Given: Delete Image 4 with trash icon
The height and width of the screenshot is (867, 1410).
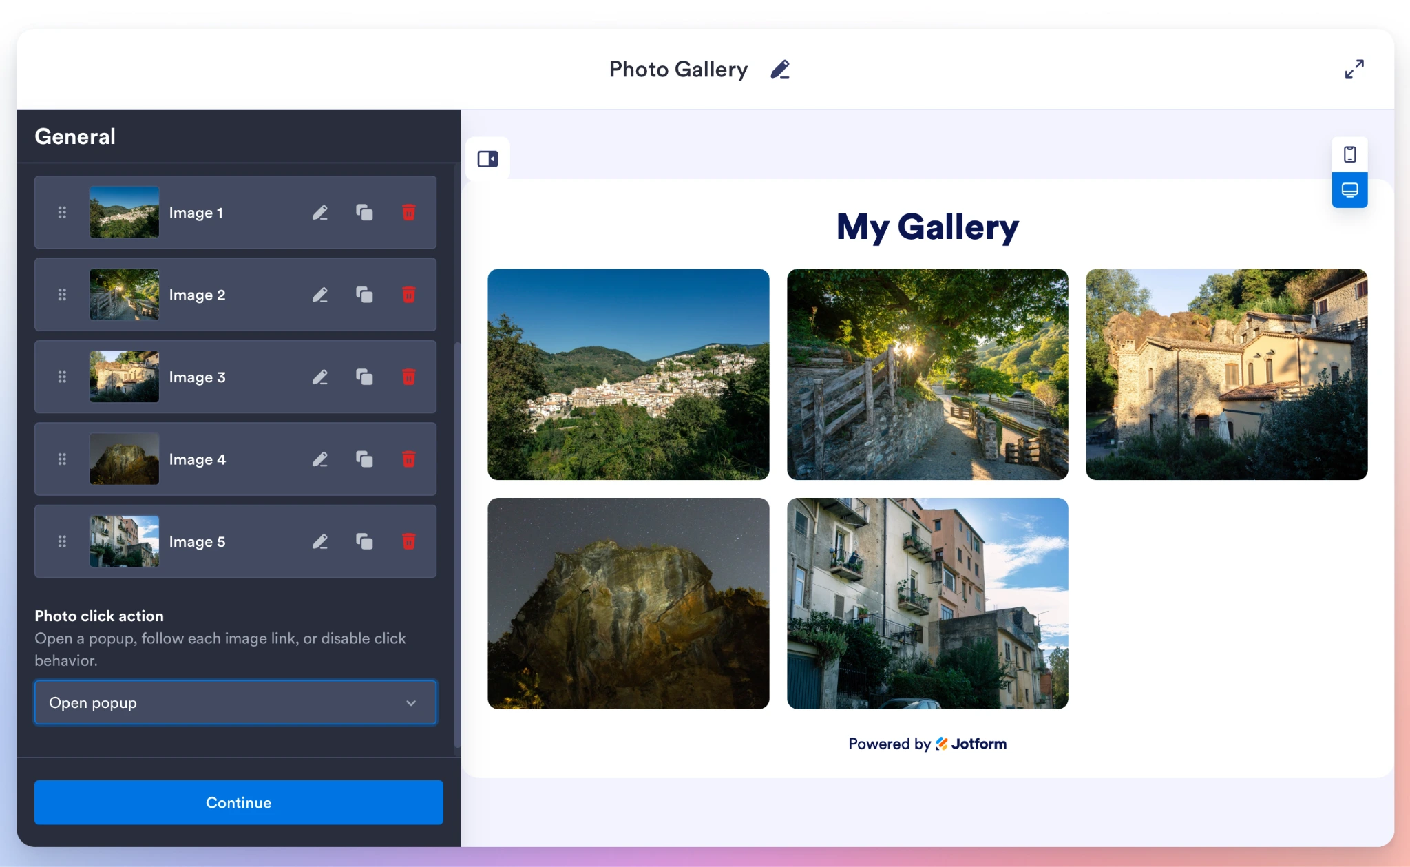Looking at the screenshot, I should (409, 459).
